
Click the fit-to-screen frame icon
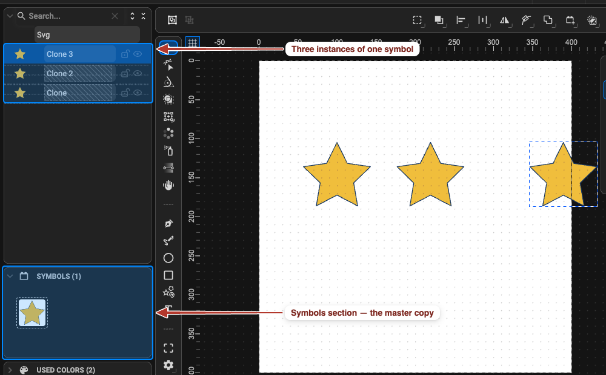pos(168,348)
